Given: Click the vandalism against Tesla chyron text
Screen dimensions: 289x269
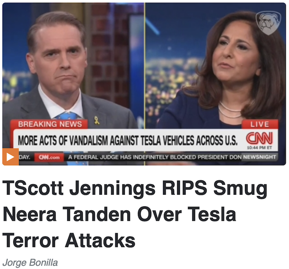Looking at the screenshot, I should pyautogui.click(x=128, y=141).
